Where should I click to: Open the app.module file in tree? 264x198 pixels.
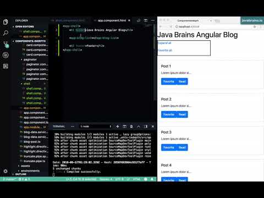32,127
